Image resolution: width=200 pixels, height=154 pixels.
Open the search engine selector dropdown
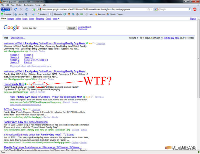[157, 9]
